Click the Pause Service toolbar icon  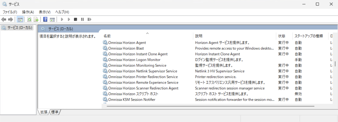82,19
